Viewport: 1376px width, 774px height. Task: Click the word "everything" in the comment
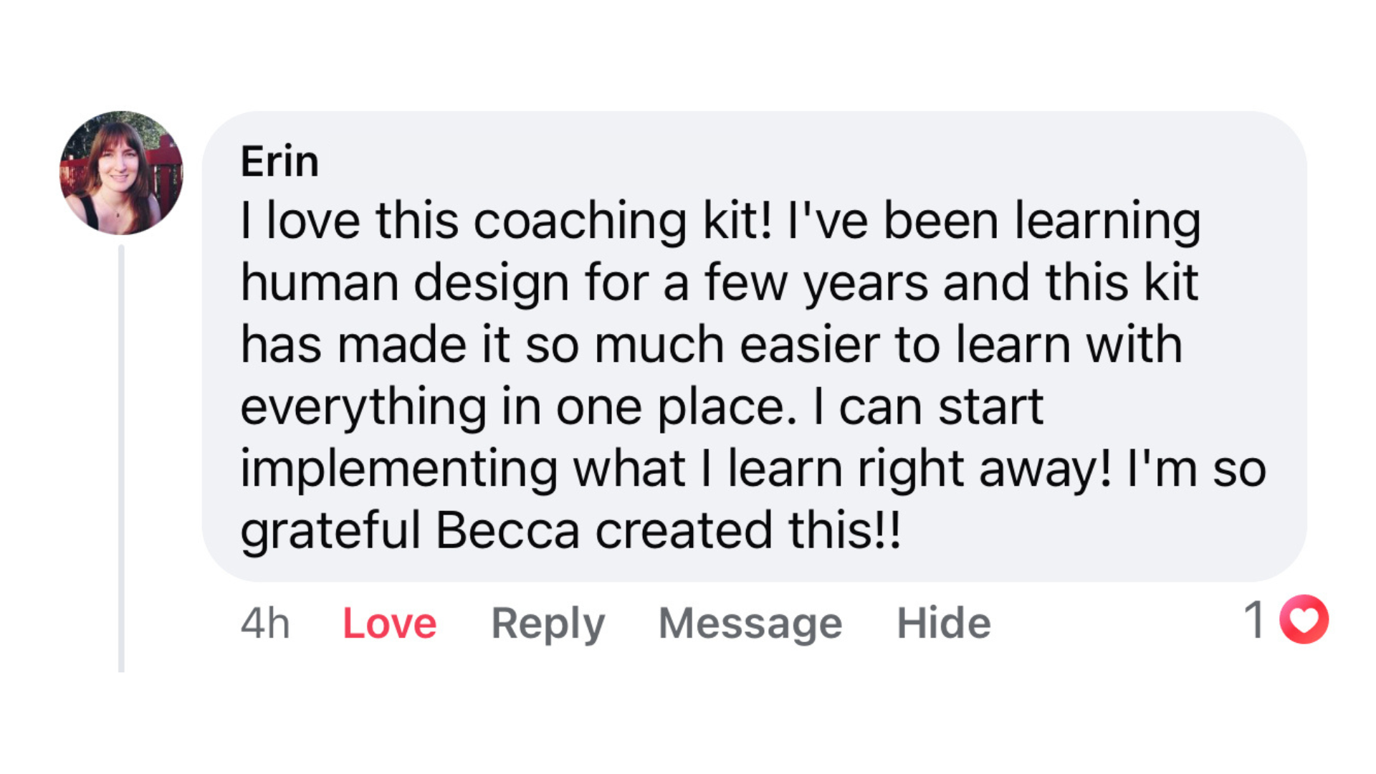coord(363,406)
